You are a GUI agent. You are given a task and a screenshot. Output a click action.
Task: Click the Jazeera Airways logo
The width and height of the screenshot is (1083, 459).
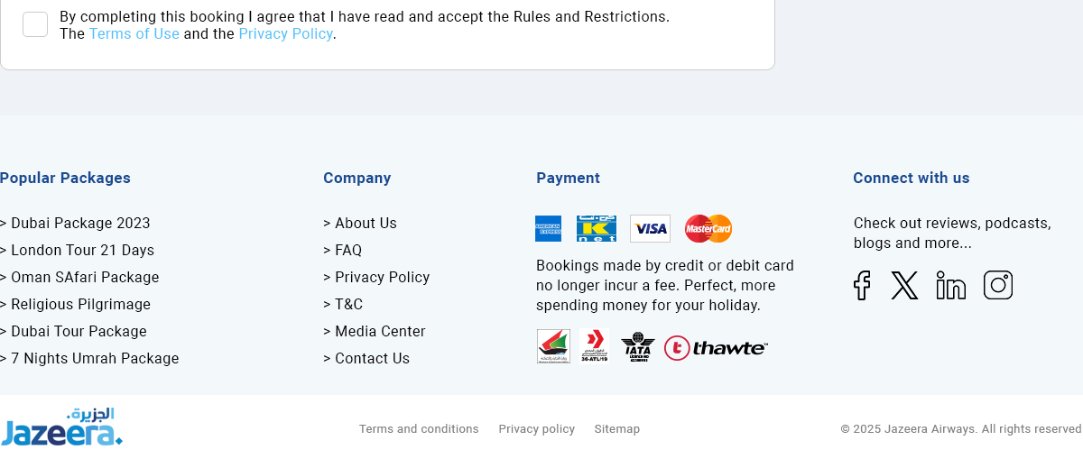pos(61,427)
